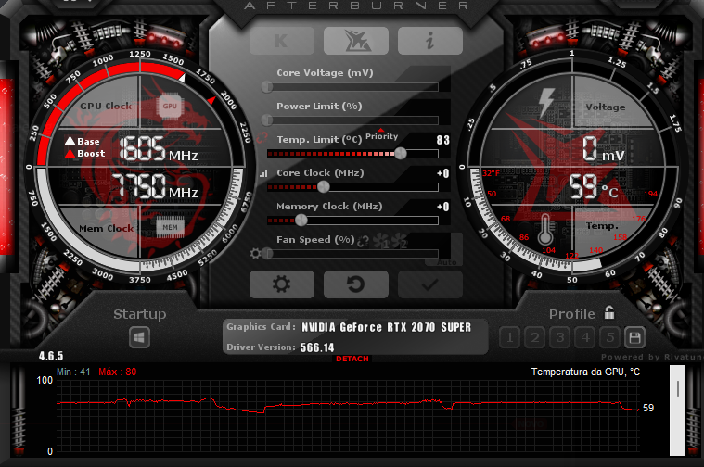Click the lightning bolt voltage icon

(x=546, y=102)
